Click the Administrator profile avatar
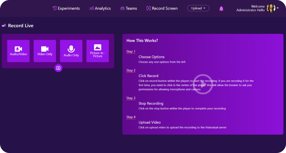The image size is (286, 153). 271,8
